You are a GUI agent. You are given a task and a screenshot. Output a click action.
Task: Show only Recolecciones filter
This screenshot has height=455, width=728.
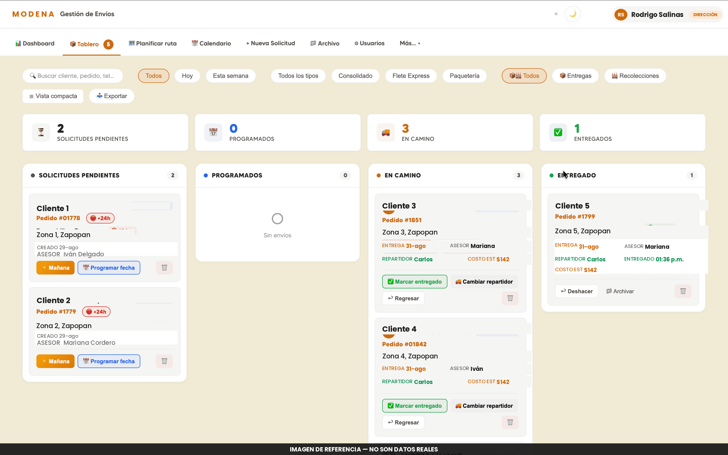(635, 76)
